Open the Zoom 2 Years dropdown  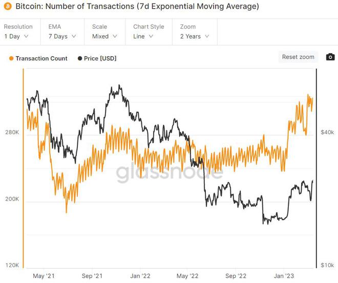click(195, 36)
